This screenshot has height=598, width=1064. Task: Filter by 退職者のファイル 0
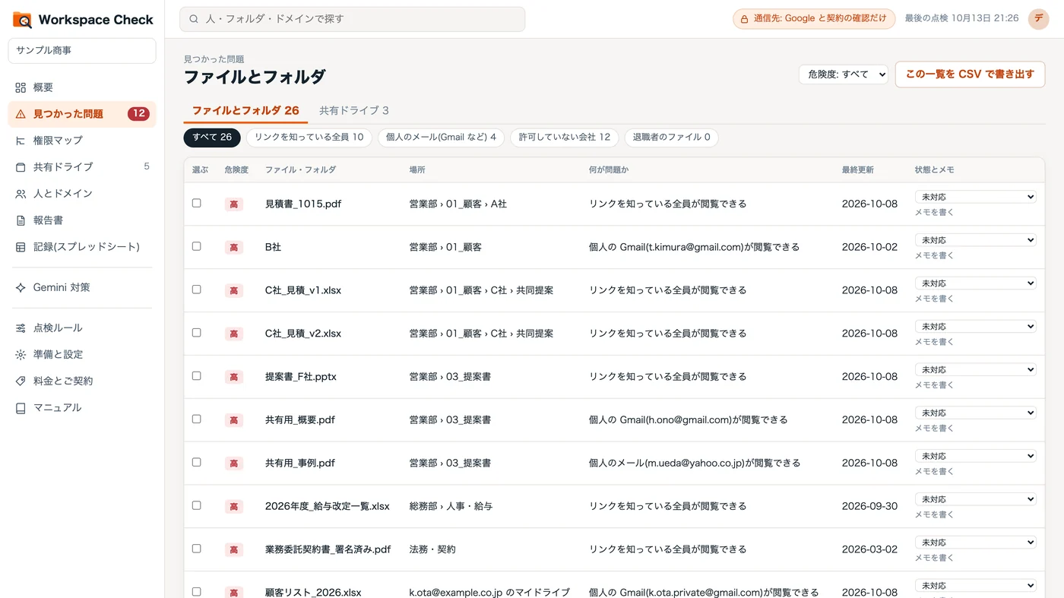pyautogui.click(x=671, y=138)
